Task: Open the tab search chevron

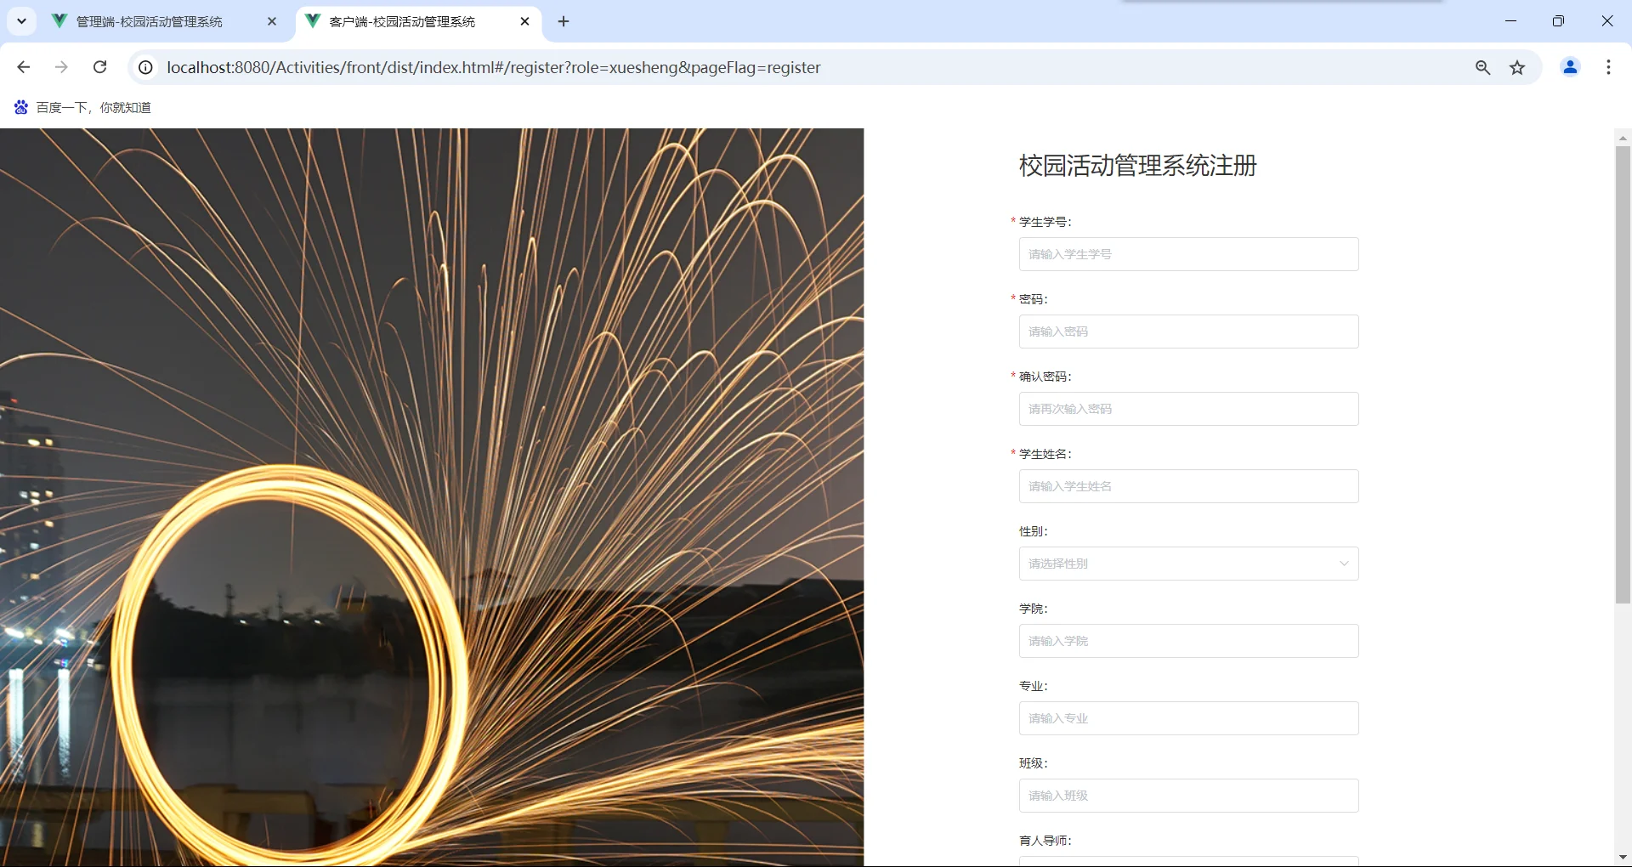Action: [21, 21]
